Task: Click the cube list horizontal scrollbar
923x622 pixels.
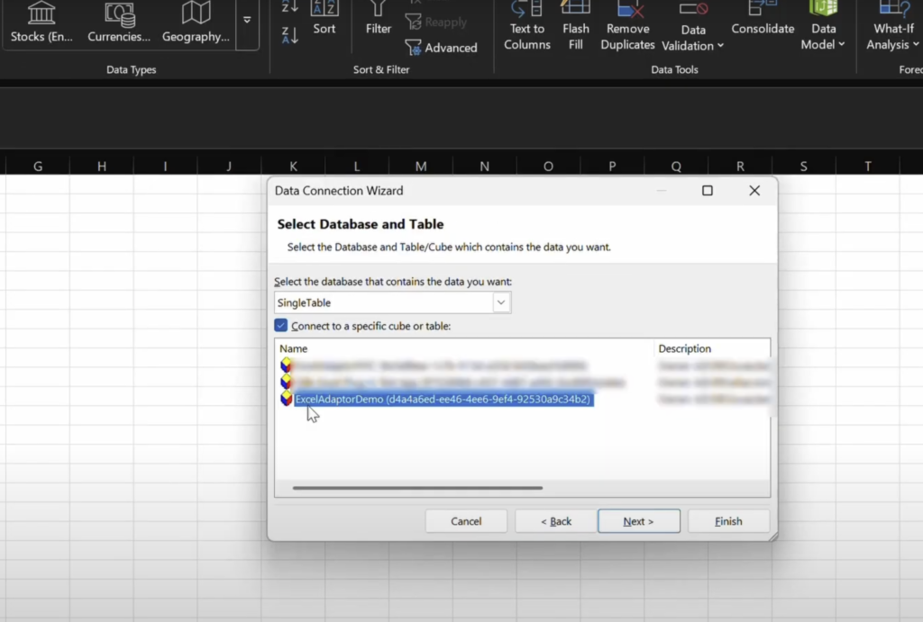Action: coord(417,488)
